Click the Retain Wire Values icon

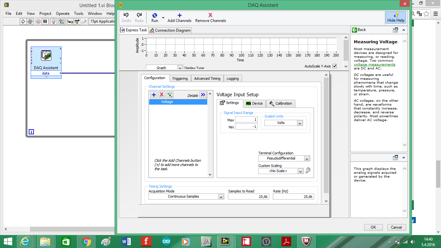(x=62, y=21)
